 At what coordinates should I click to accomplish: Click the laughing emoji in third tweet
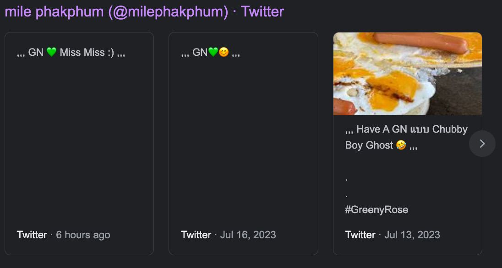(x=401, y=145)
